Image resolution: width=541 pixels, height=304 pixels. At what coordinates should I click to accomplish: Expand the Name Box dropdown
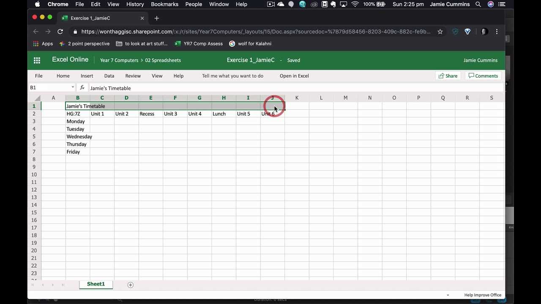(73, 87)
